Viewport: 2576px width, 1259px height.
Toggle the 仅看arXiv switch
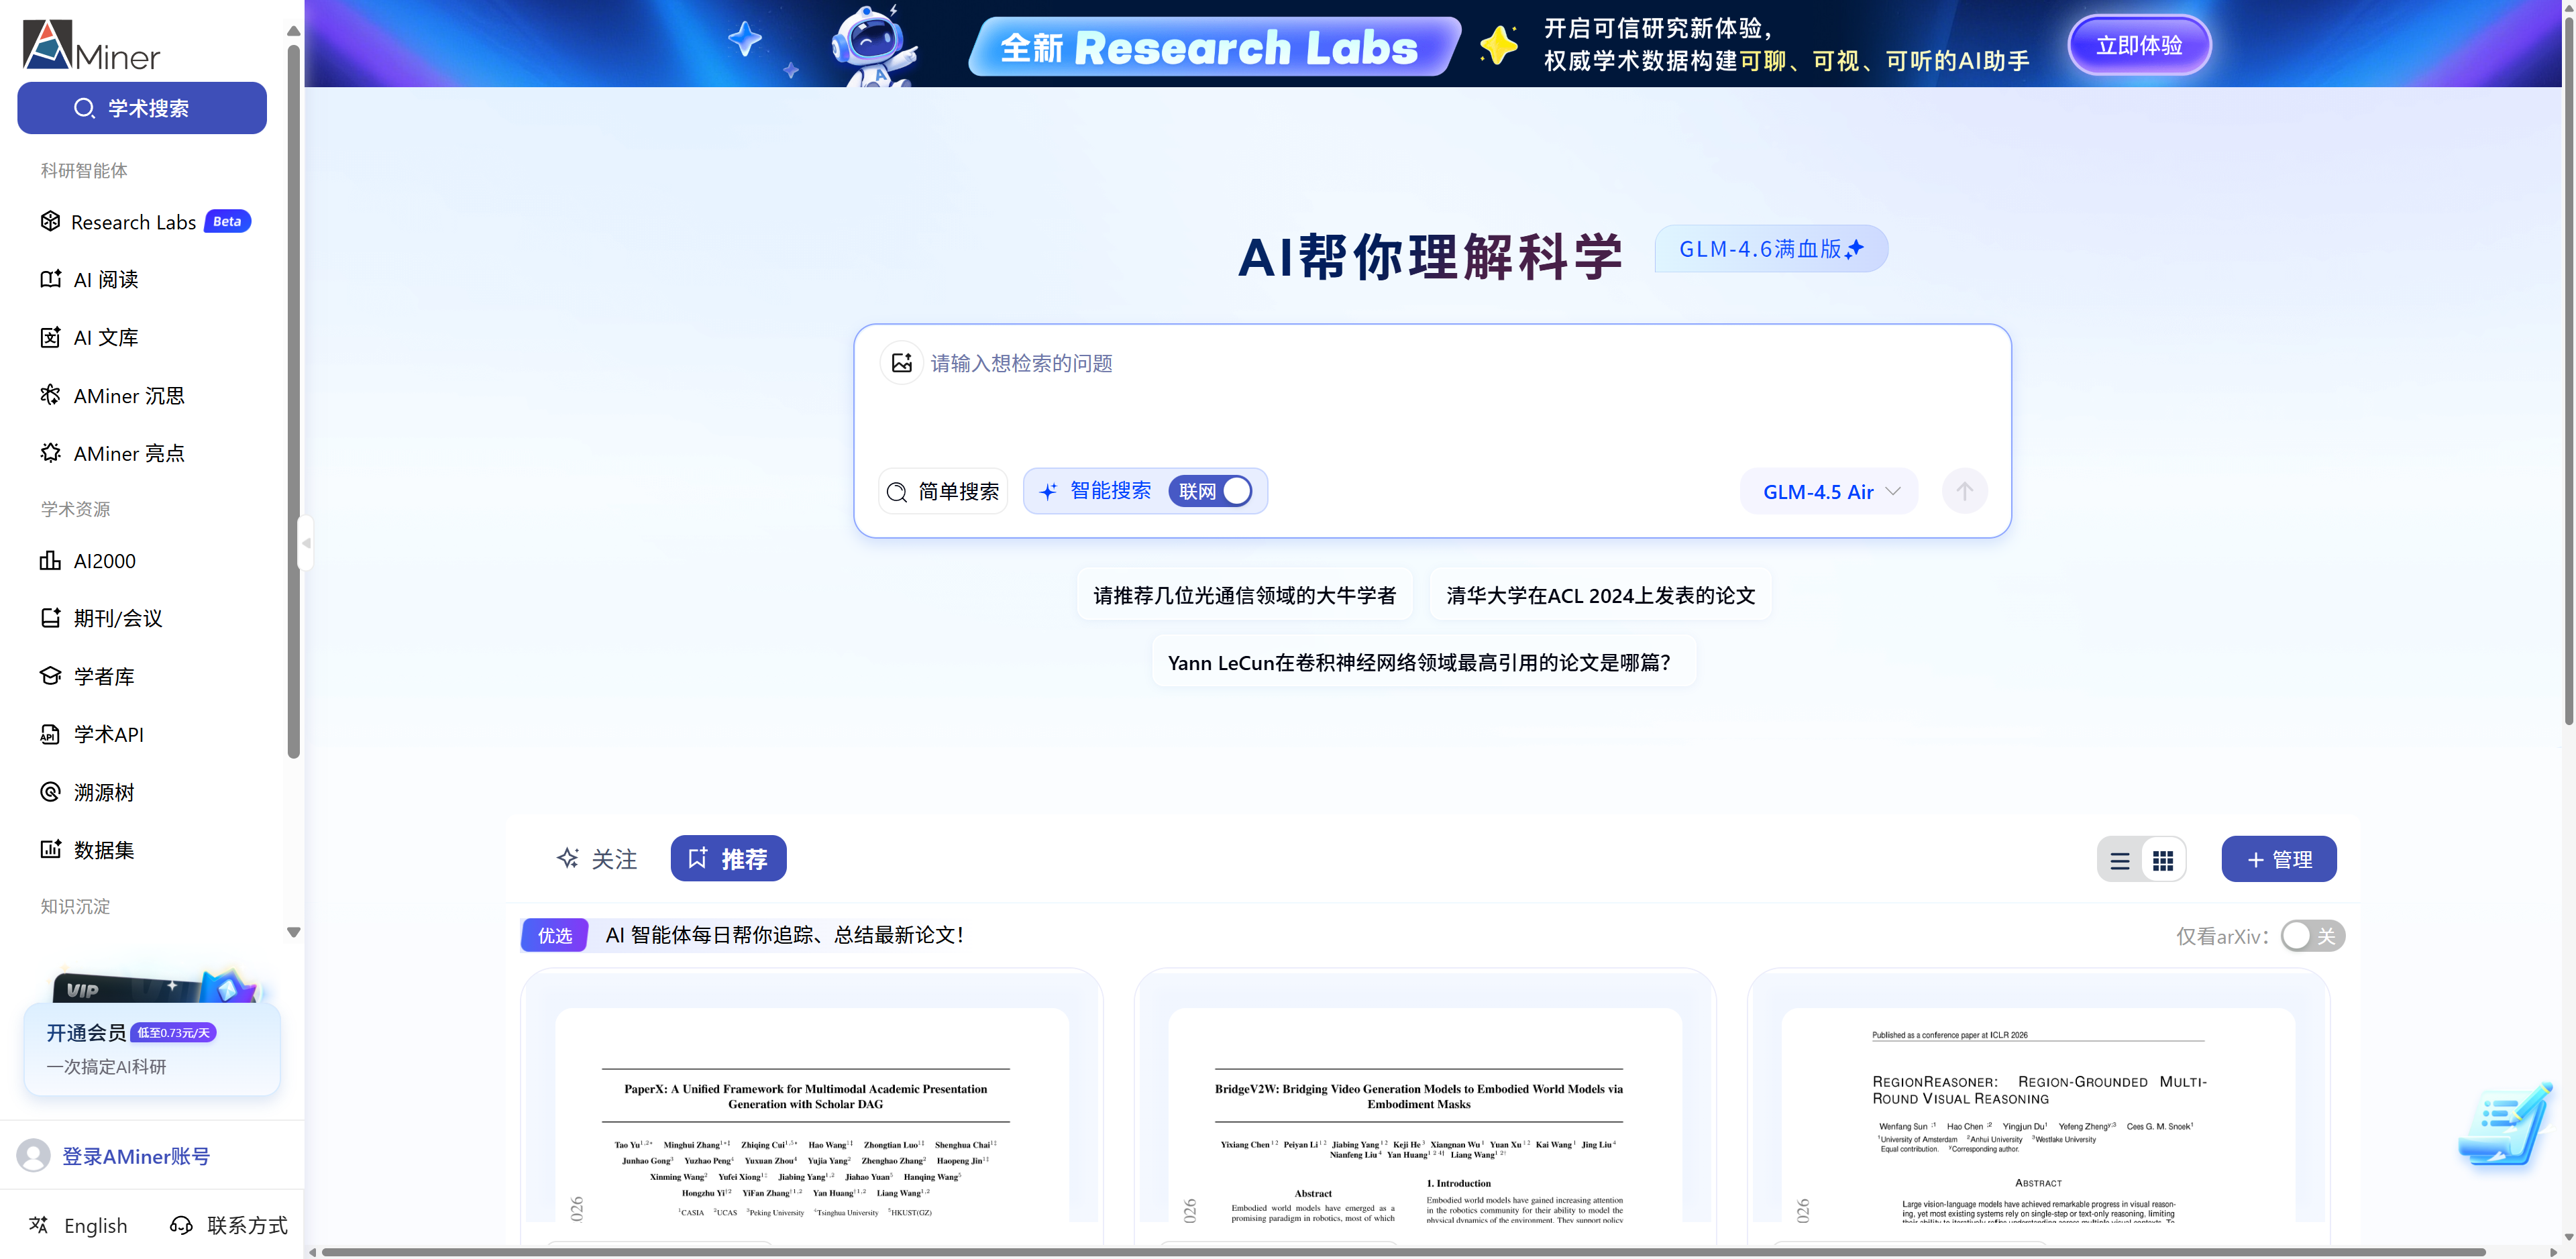pyautogui.click(x=2312, y=936)
